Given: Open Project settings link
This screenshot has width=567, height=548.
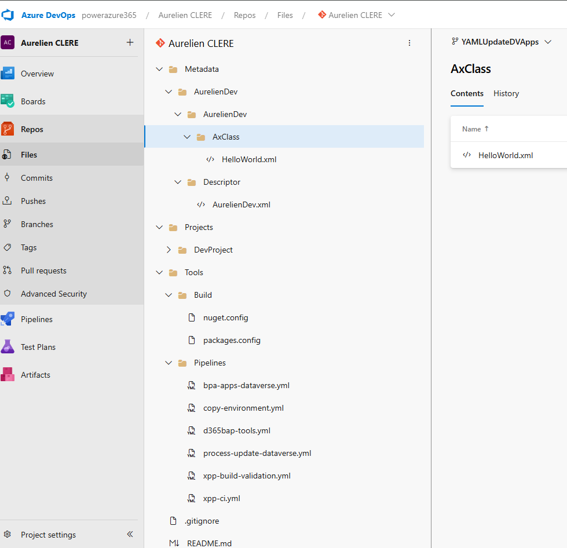Looking at the screenshot, I should pos(48,535).
